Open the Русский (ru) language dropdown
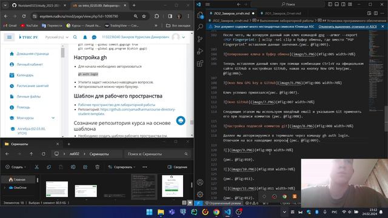The width and height of the screenshot is (388, 218). coord(56,37)
